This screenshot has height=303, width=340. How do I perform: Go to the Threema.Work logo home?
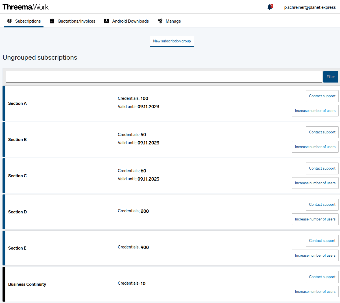[x=25, y=7]
